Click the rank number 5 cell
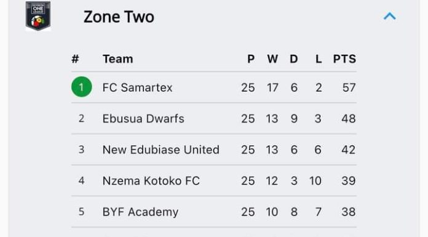The height and width of the screenshot is (237, 428). point(81,212)
